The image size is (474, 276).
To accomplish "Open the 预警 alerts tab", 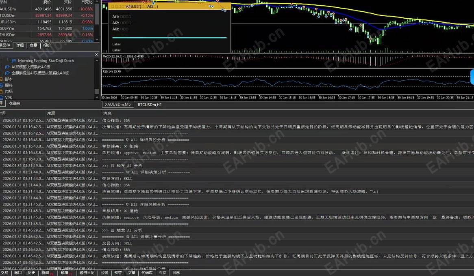I will [x=118, y=273].
